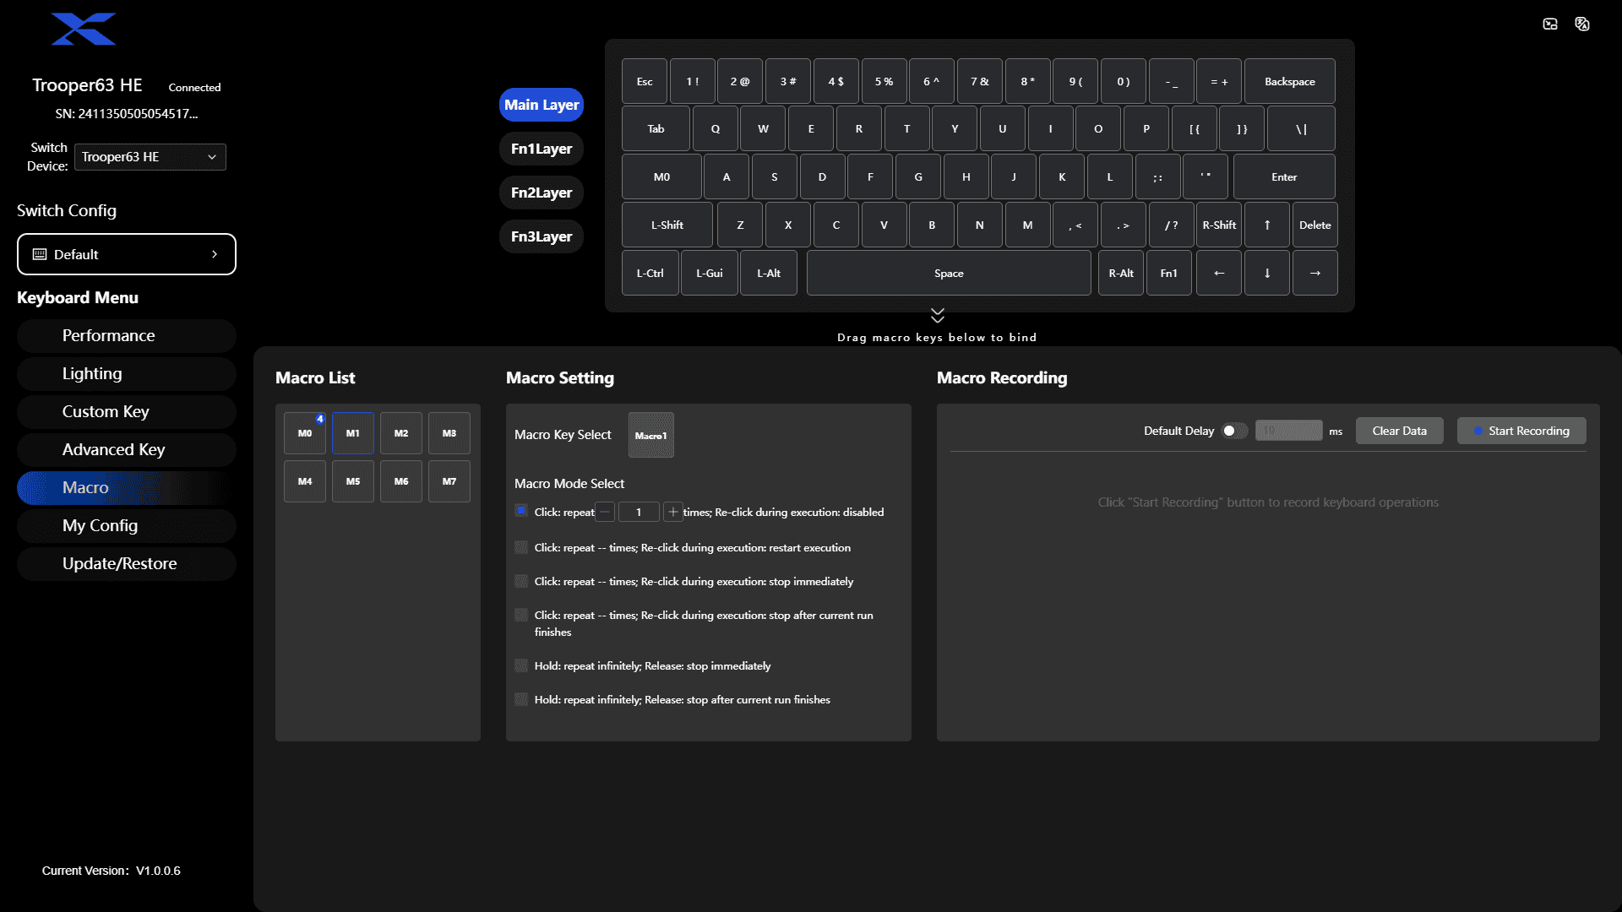Click the default delay ms input field
Viewport: 1622px width, 912px height.
pos(1289,431)
